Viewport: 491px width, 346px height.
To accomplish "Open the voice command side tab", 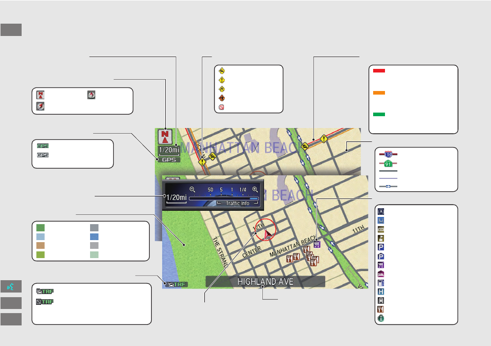I will point(11,286).
